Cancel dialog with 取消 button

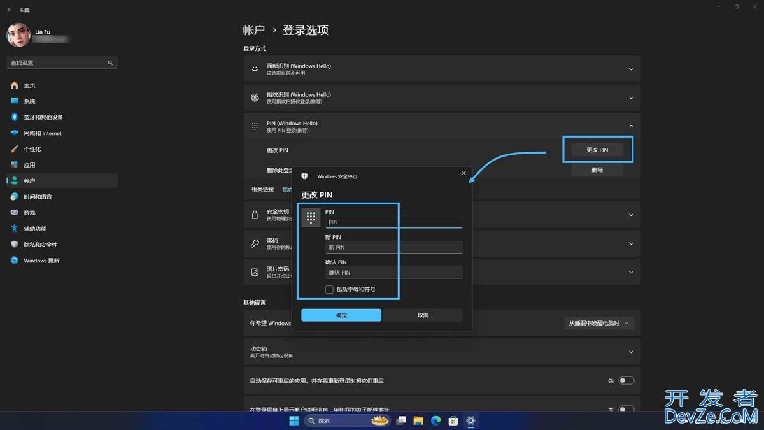point(423,315)
